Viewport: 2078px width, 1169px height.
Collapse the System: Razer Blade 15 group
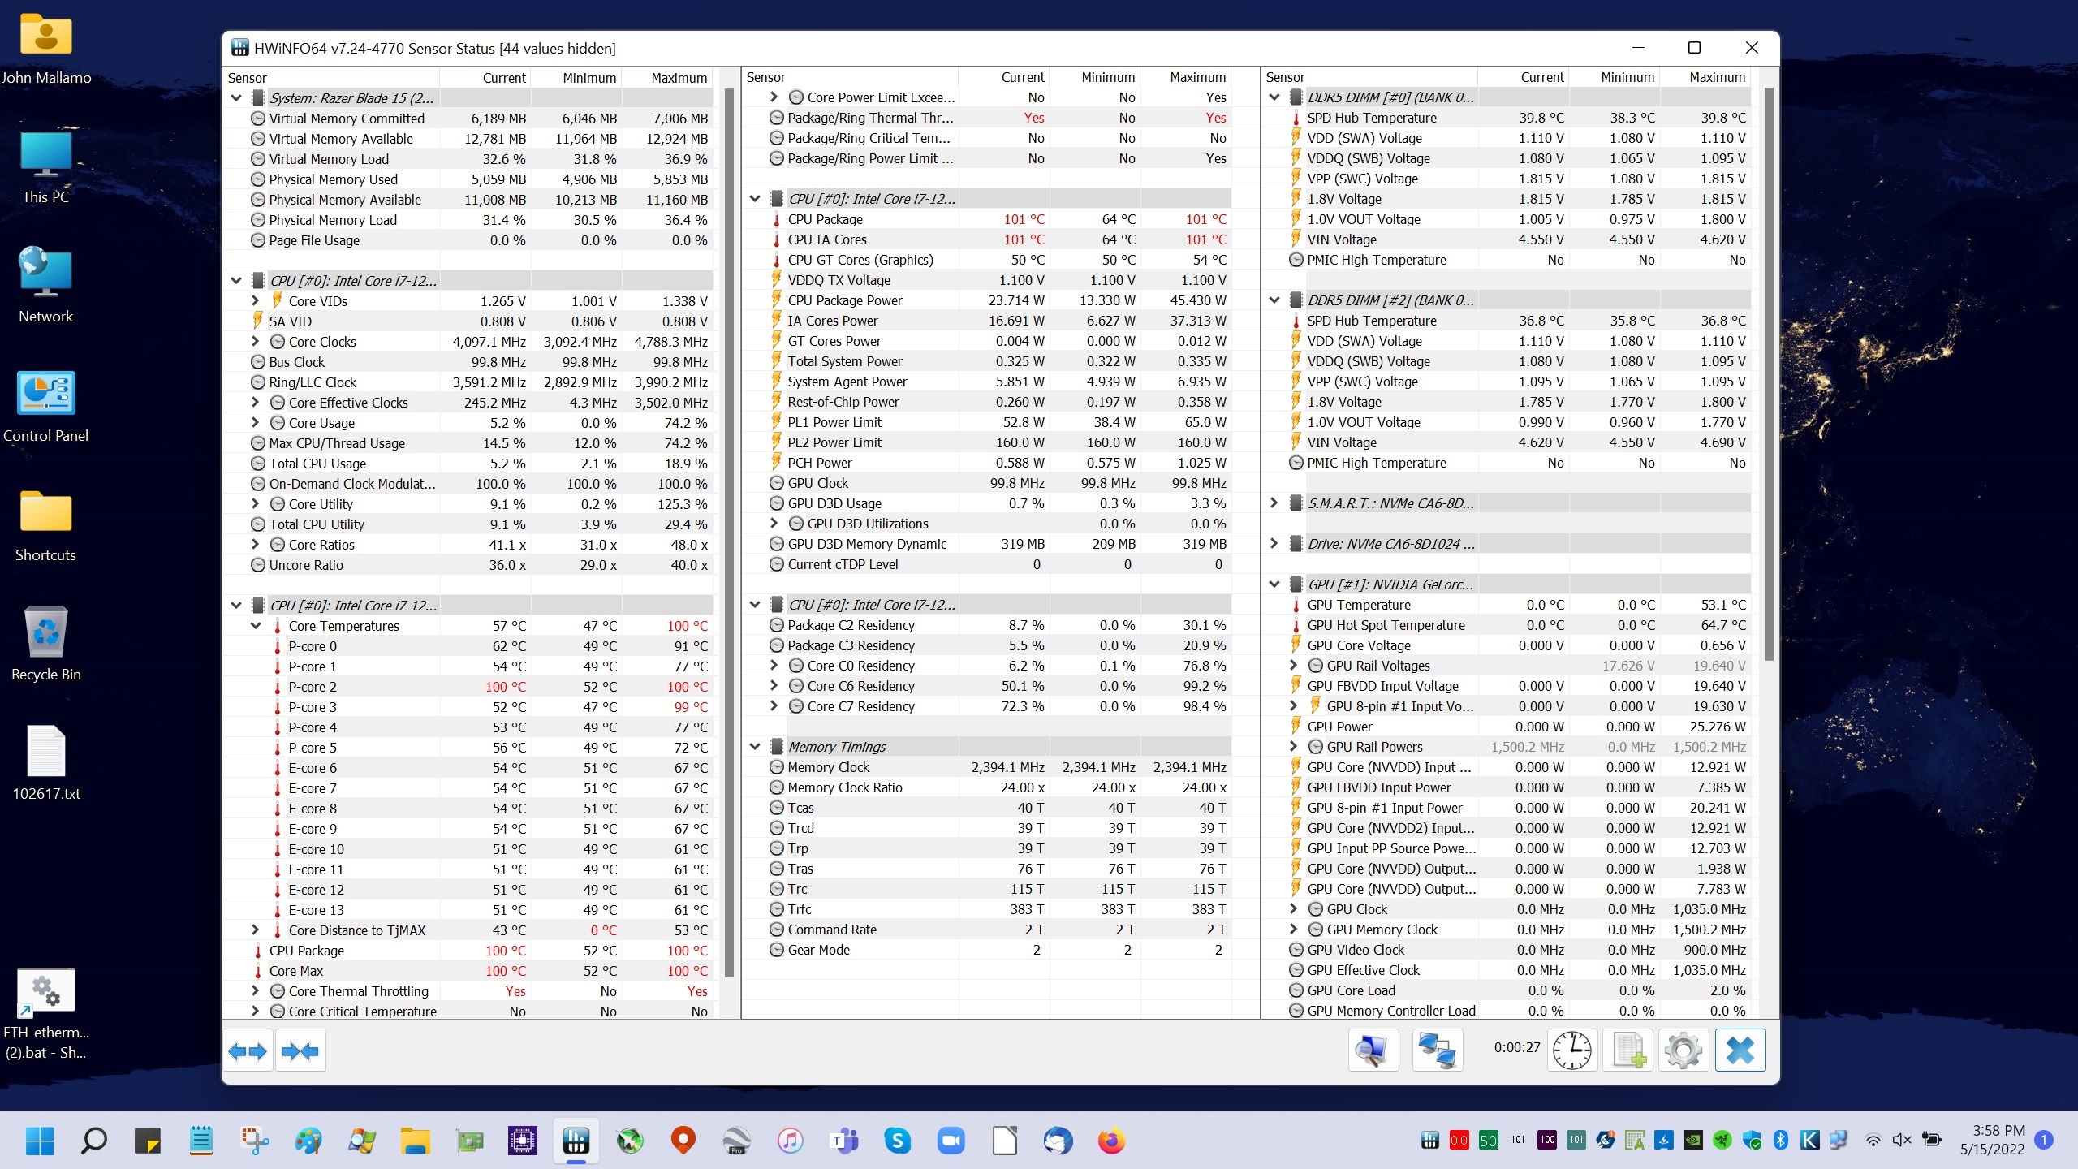click(236, 98)
